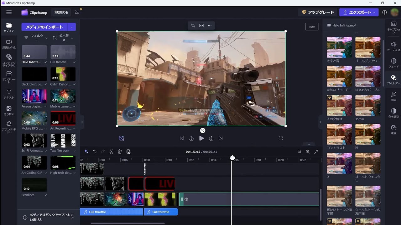Open the Media (メディア) sidebar tab

coord(9,27)
